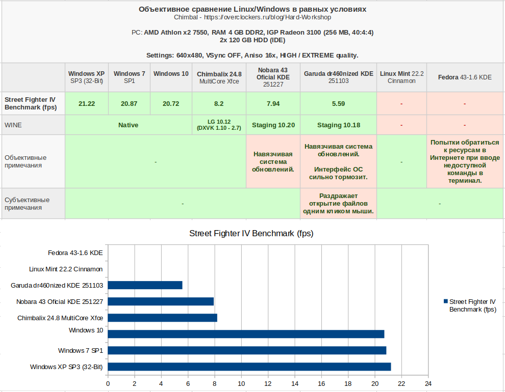Click the Settings line with 640x480 VSync OFF
Image resolution: width=505 pixels, height=392 pixels.
click(252, 55)
